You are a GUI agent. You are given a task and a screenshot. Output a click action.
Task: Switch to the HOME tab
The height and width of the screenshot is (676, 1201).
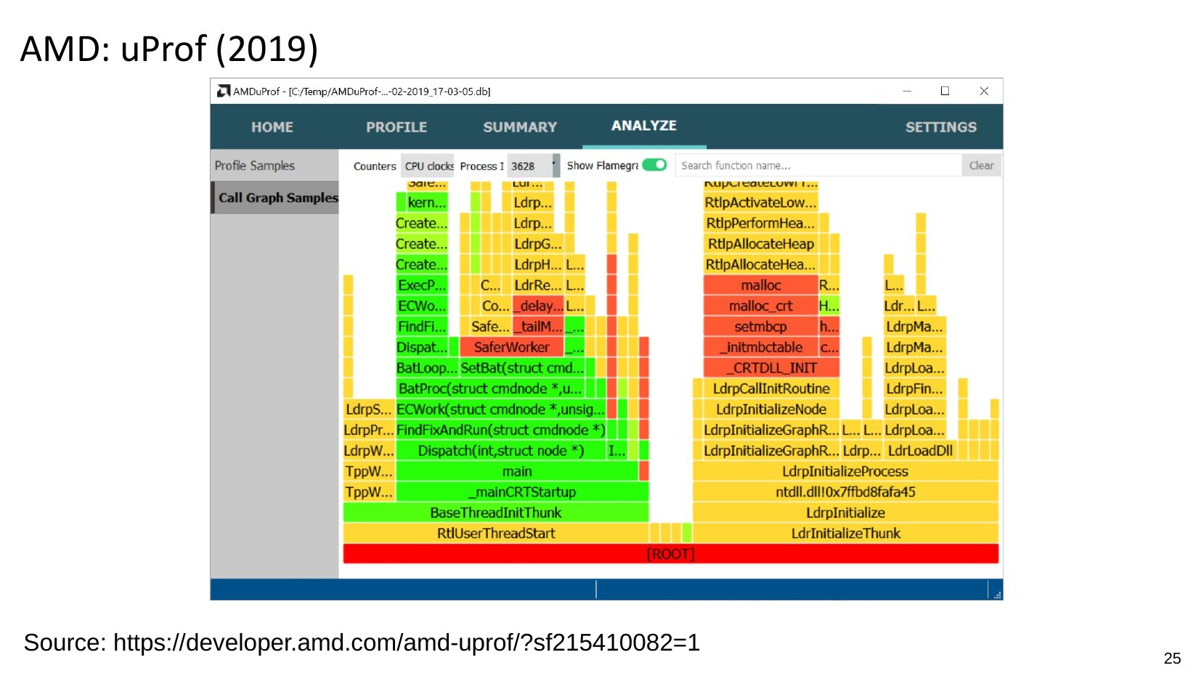tap(272, 127)
